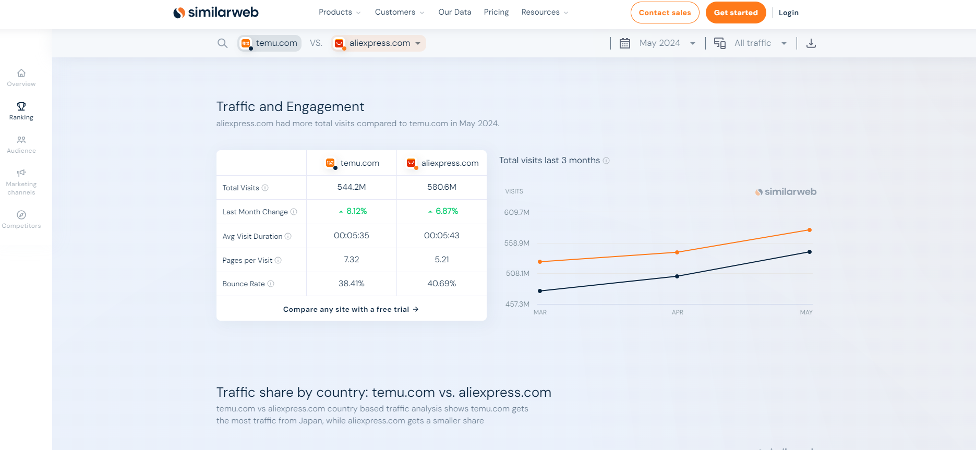Click the Traffic and Engagement heading
Viewport: 976px width, 450px height.
(290, 107)
